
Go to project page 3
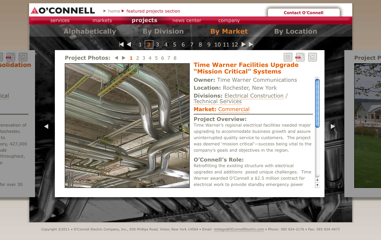pos(157,45)
